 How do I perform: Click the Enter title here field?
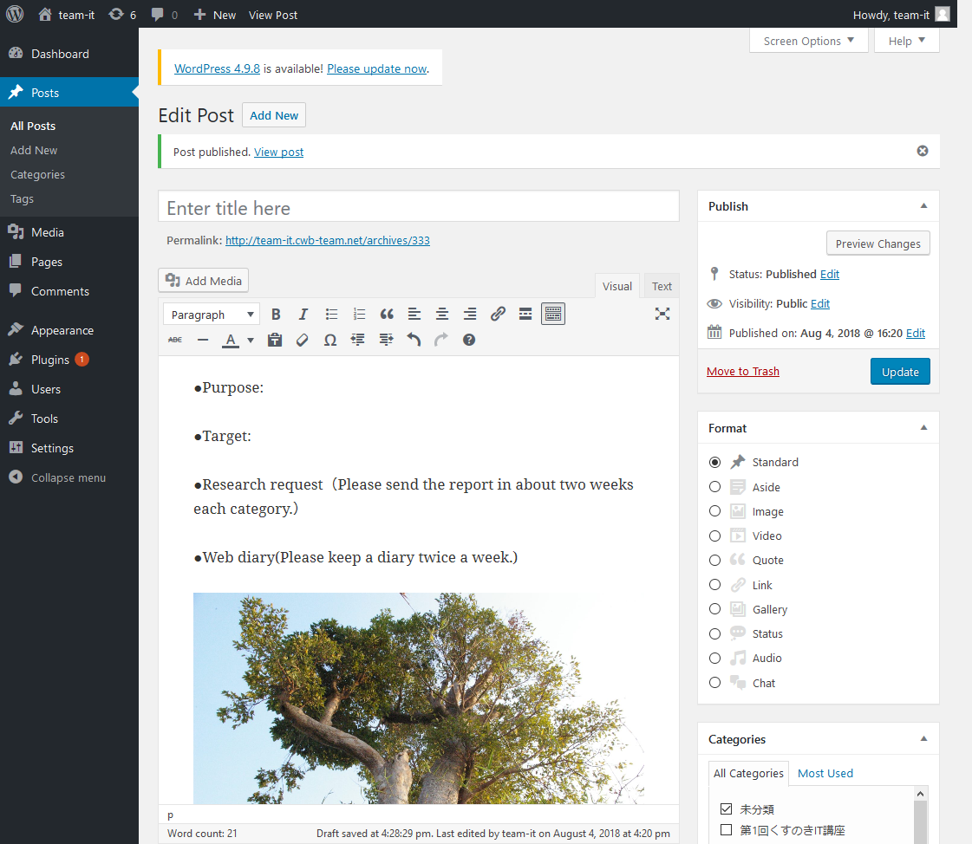[x=418, y=208]
